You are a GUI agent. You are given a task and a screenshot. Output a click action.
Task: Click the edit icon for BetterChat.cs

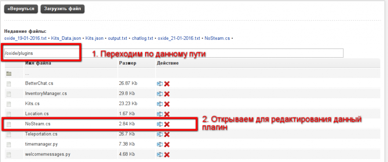coord(159,84)
